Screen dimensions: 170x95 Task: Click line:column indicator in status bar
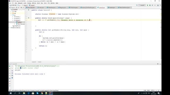tap(145, 91)
